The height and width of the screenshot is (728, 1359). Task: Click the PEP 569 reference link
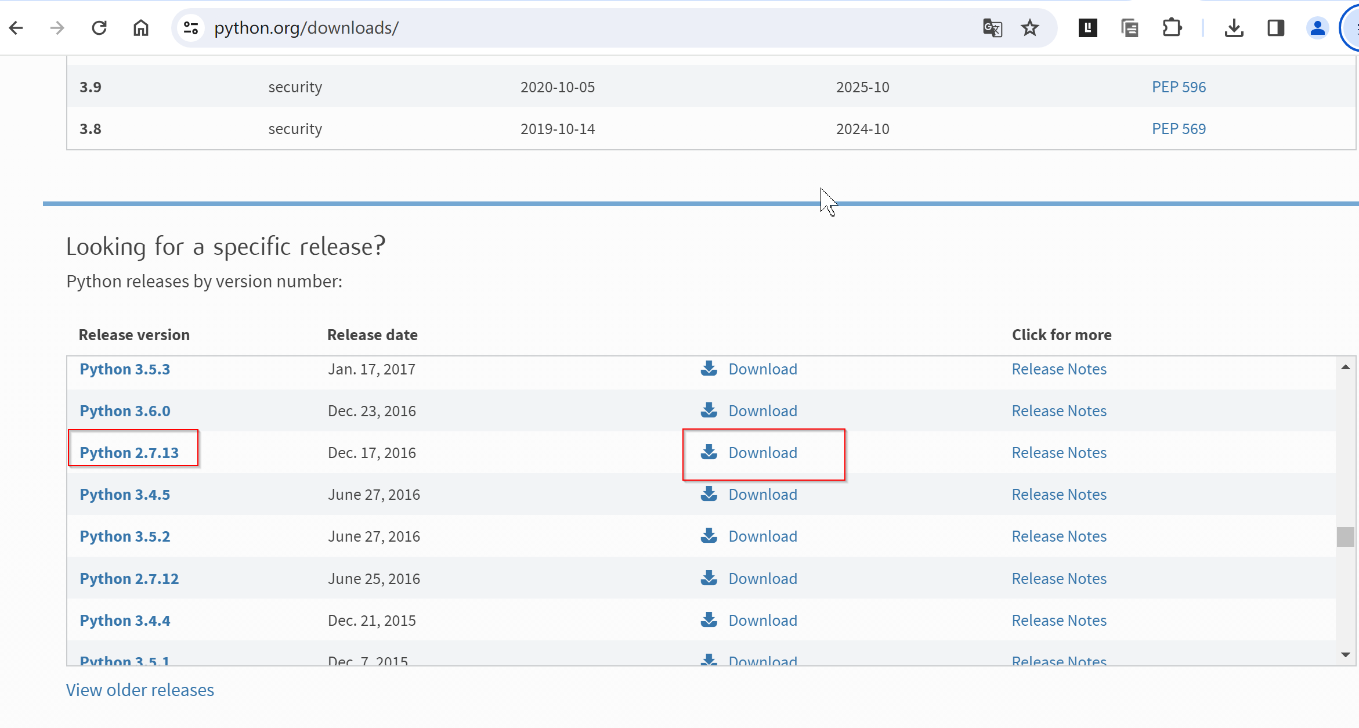pyautogui.click(x=1179, y=128)
